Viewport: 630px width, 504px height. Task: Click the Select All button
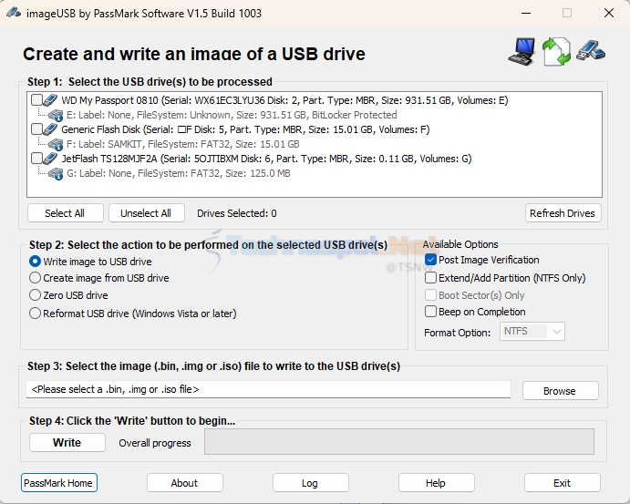tap(65, 213)
